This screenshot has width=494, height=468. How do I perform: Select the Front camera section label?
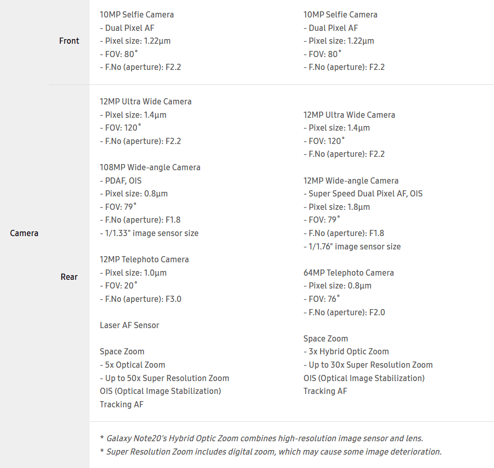coord(69,41)
